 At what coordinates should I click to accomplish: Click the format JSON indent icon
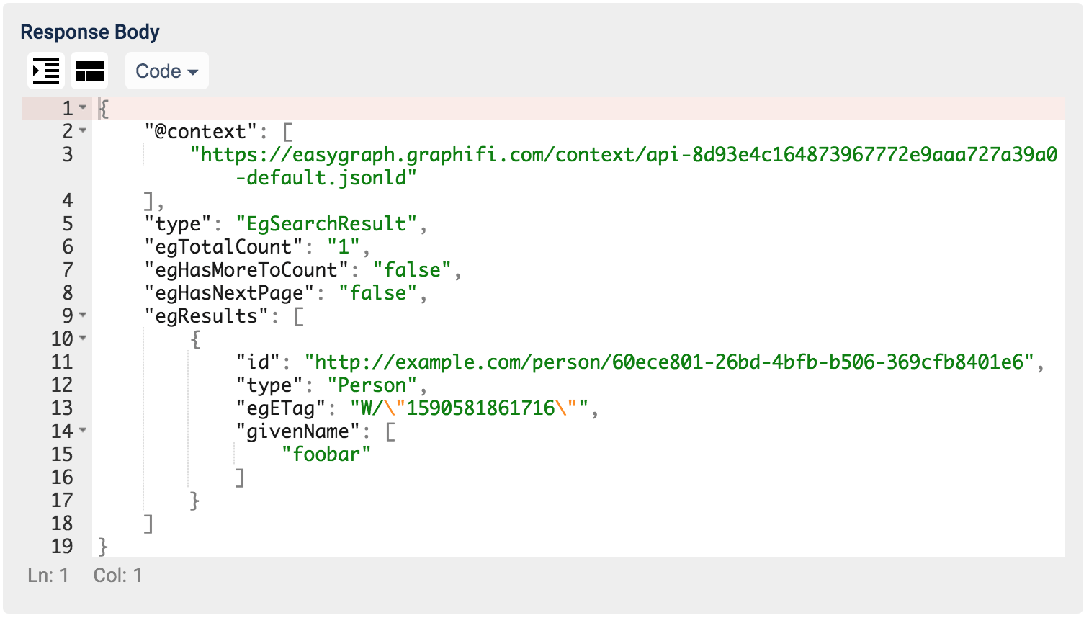46,71
